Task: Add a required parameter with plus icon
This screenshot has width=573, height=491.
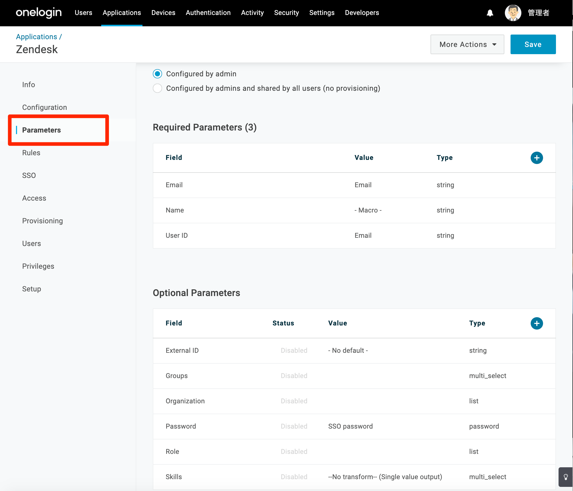Action: click(x=537, y=158)
